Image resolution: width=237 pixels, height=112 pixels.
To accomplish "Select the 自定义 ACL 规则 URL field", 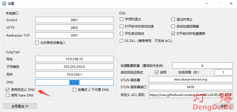I will tap(190, 95).
